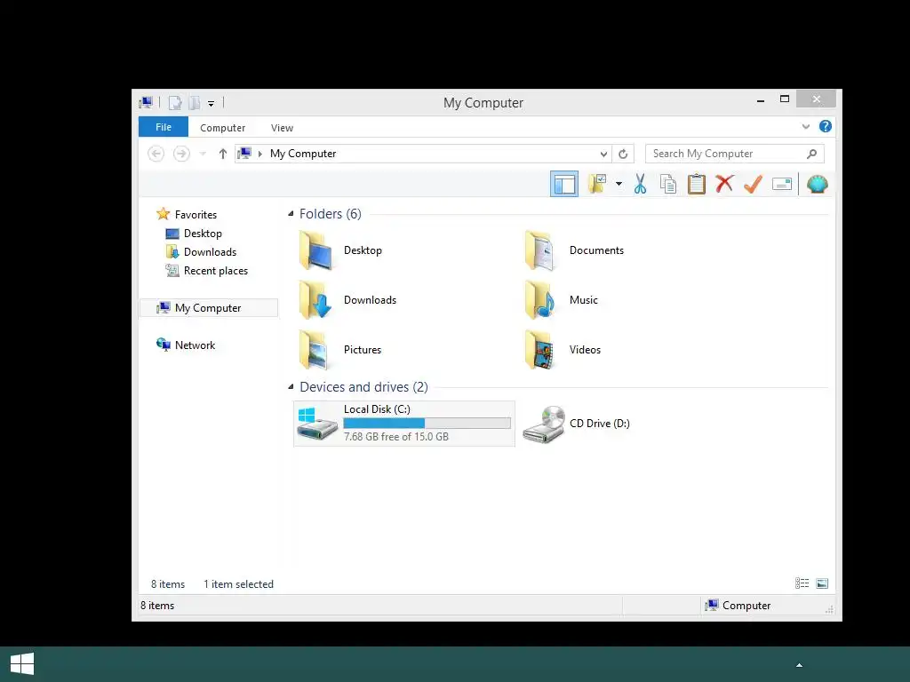
Task: Switch to Large icons view layout
Action: pos(822,583)
